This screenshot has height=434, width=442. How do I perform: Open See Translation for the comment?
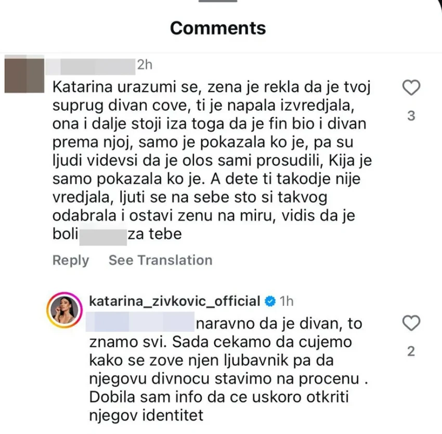[x=161, y=260]
